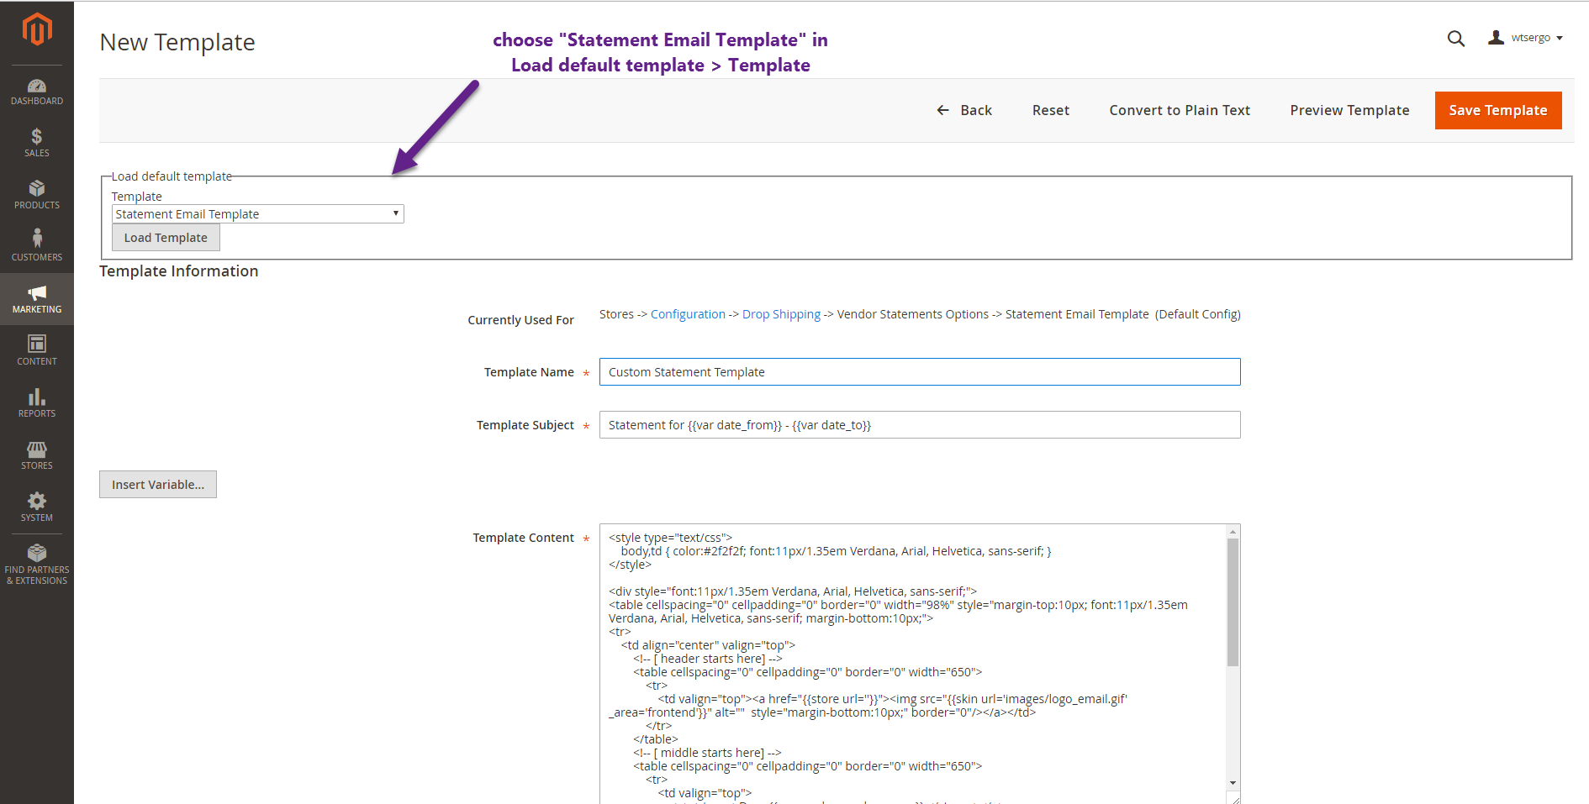This screenshot has height=804, width=1589.
Task: Click the Magento logo icon
Action: 37,29
